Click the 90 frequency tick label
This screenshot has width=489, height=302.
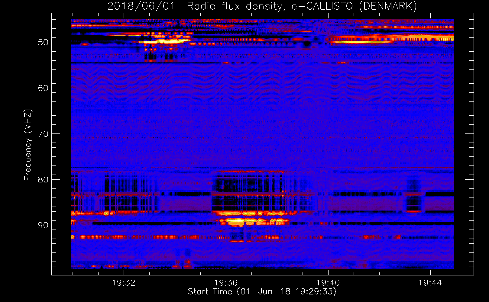pos(43,225)
